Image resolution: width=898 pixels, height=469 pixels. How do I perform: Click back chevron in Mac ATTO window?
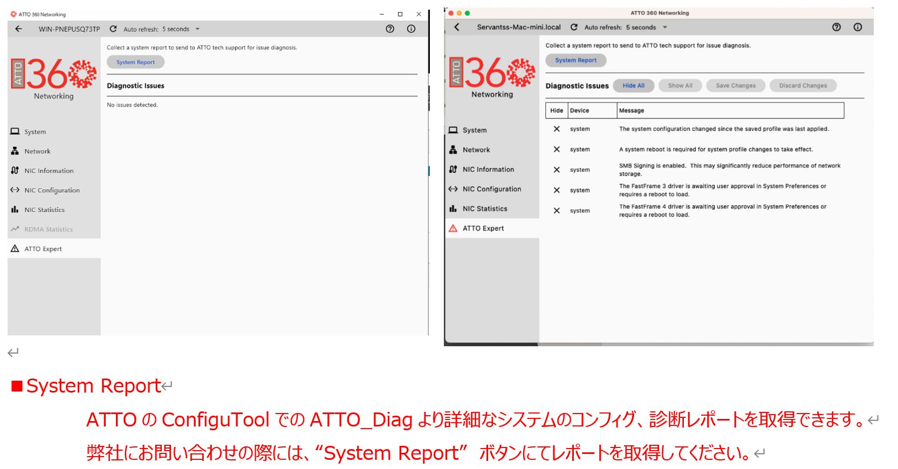pyautogui.click(x=457, y=27)
